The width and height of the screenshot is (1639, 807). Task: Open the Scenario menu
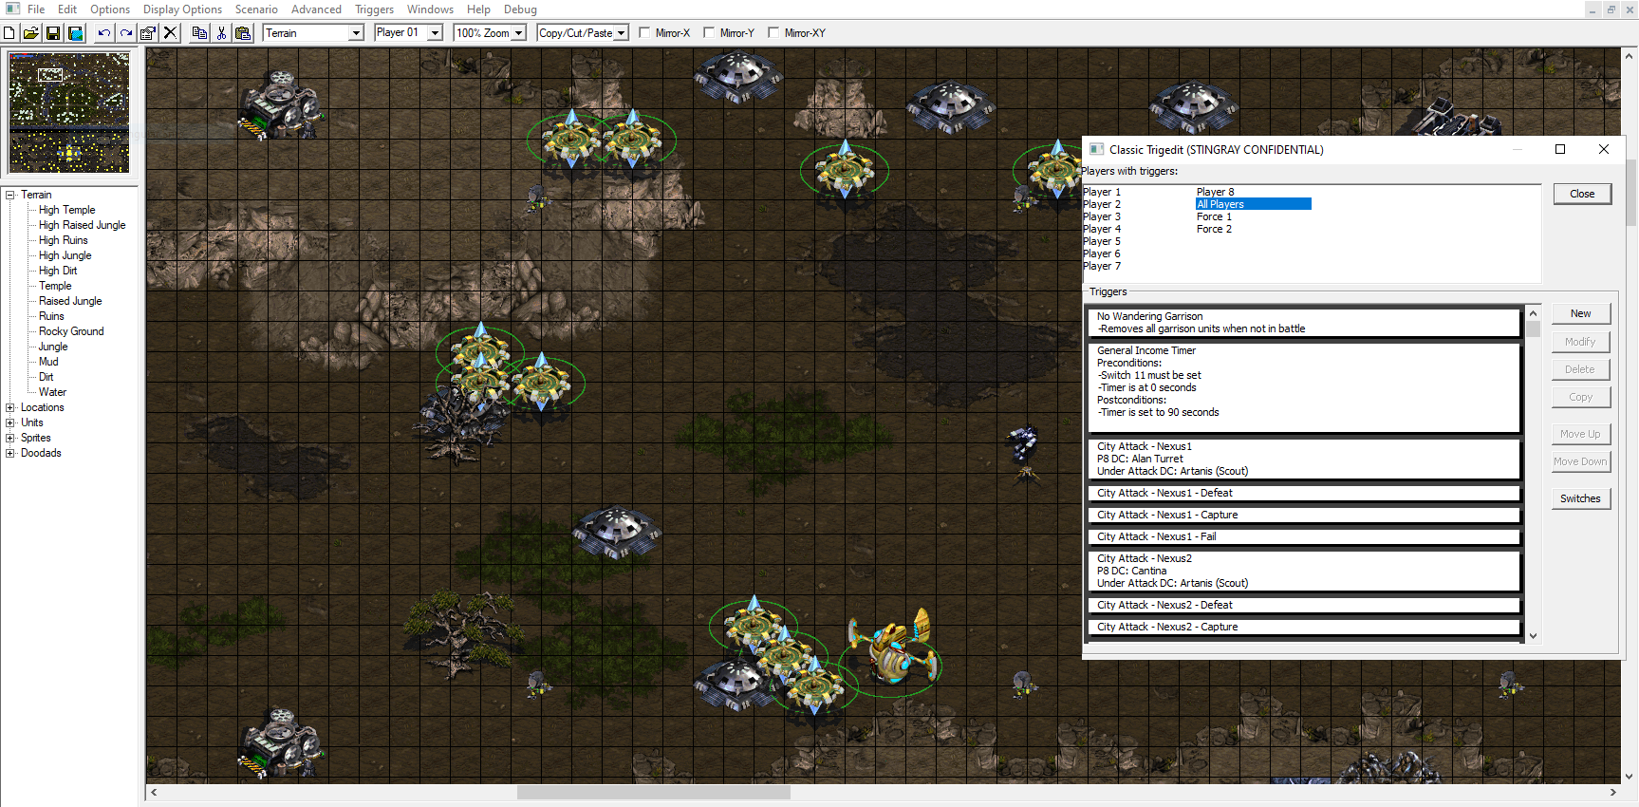[256, 9]
